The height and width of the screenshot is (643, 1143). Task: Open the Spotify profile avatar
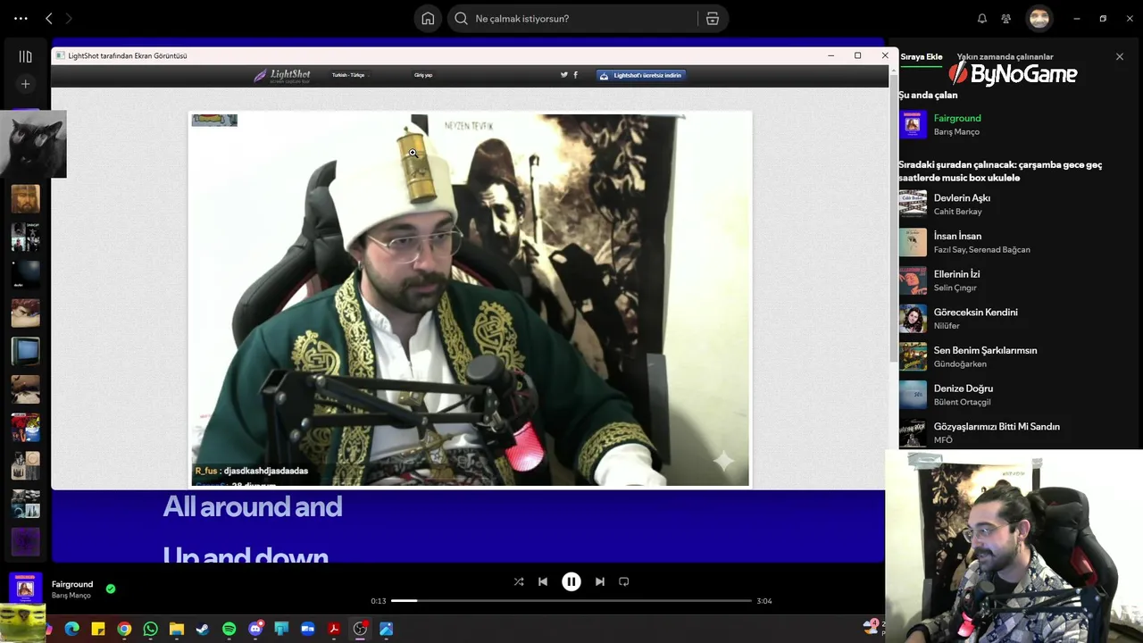[1039, 19]
